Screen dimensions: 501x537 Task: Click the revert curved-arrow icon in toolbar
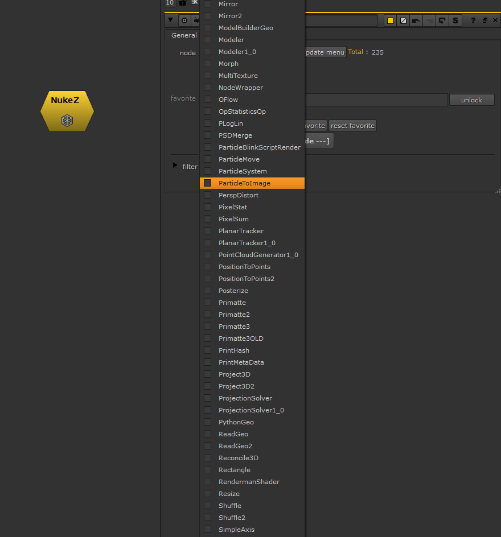click(x=442, y=20)
